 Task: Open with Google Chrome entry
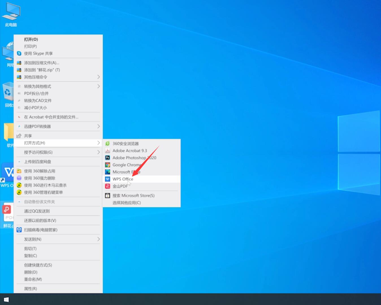142,165
